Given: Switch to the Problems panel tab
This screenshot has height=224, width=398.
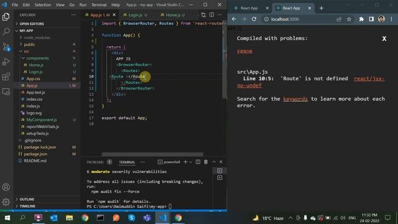Looking at the screenshot, I should (x=95, y=162).
